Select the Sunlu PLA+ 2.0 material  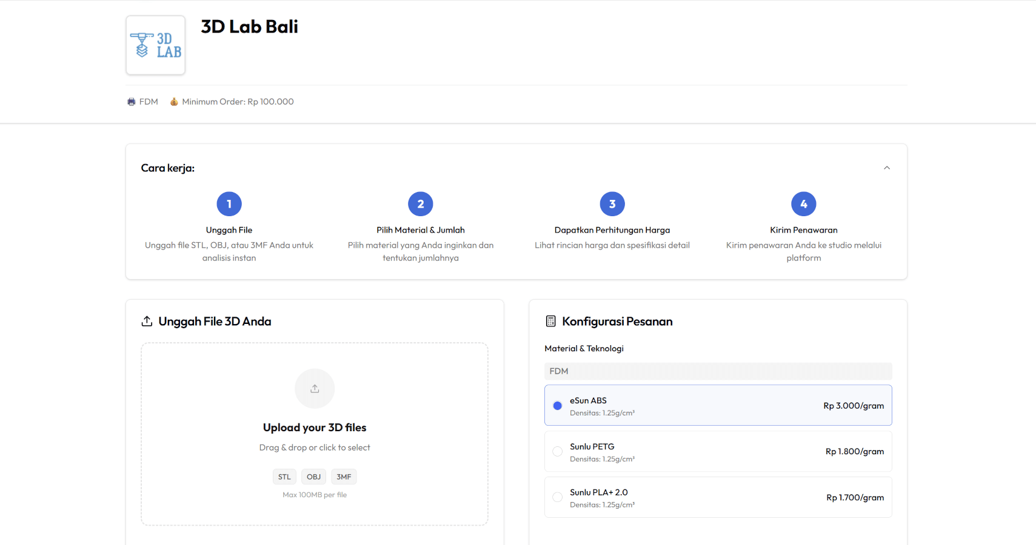(718, 497)
